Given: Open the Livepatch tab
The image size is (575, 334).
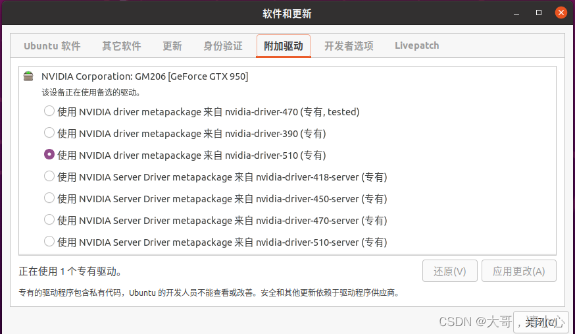Looking at the screenshot, I should click(416, 46).
